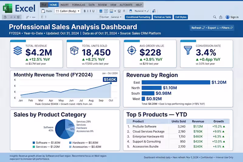The image size is (243, 162).
Task: Switch to the AUTOMATE tab
Action: click(126, 5)
